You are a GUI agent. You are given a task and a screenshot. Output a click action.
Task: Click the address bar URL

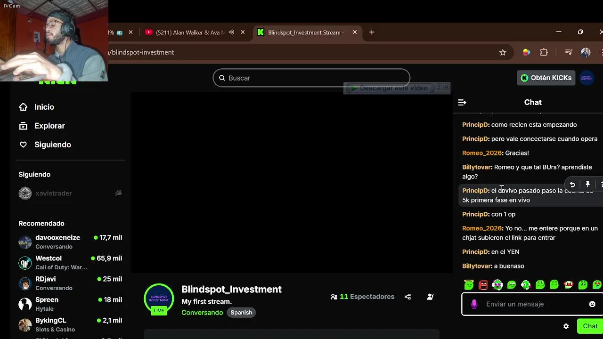click(142, 52)
